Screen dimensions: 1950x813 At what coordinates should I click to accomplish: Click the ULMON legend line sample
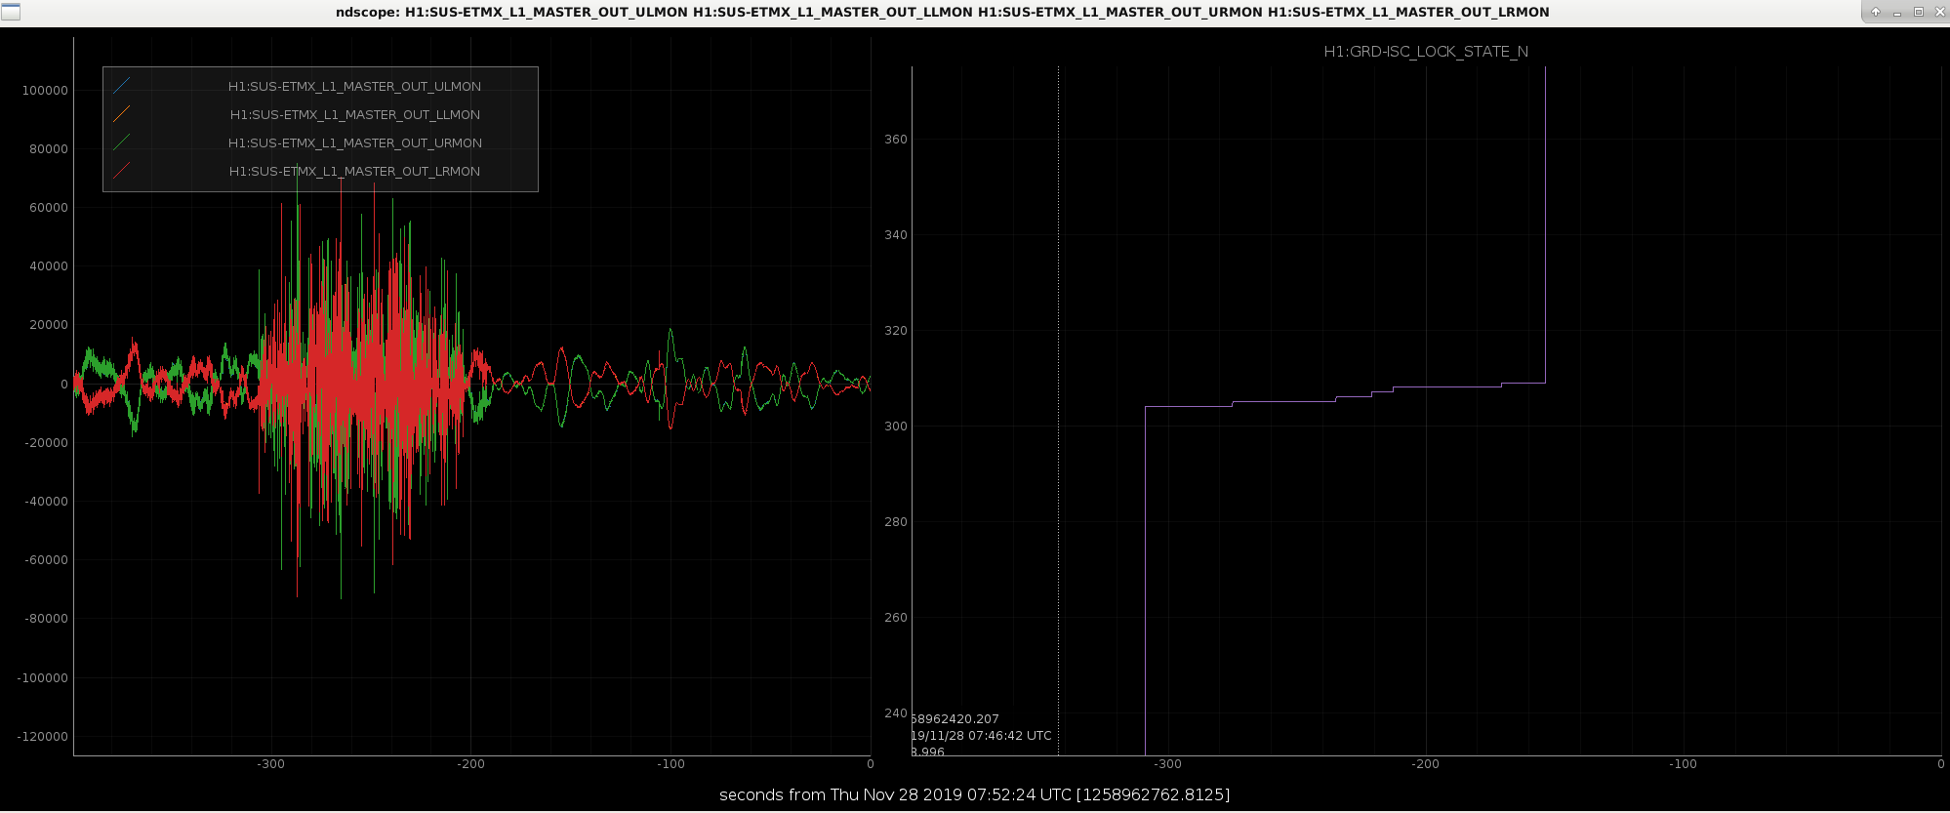tap(121, 86)
